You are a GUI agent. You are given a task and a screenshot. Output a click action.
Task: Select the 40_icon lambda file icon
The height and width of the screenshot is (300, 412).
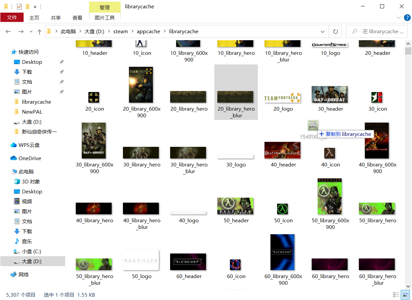click(330, 153)
